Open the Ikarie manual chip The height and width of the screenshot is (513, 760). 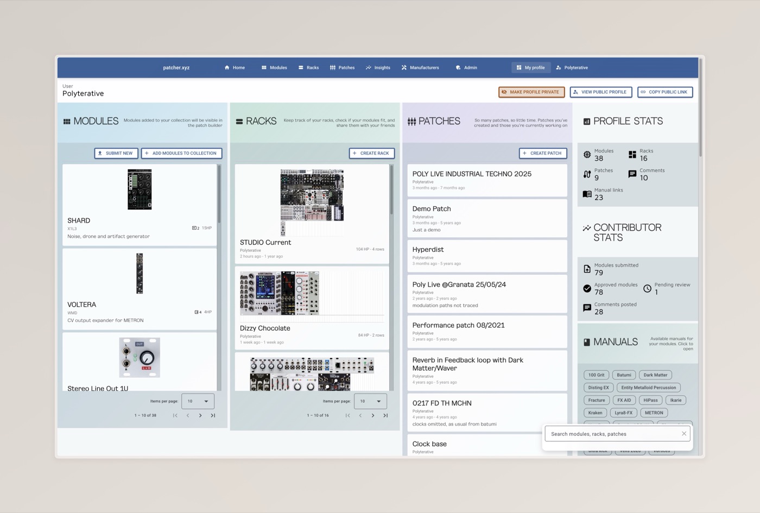(676, 400)
